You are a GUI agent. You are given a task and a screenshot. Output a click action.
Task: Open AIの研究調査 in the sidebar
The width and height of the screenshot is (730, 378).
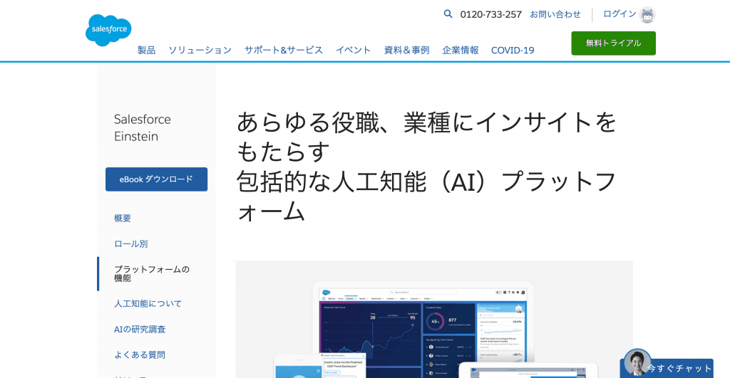(x=140, y=329)
